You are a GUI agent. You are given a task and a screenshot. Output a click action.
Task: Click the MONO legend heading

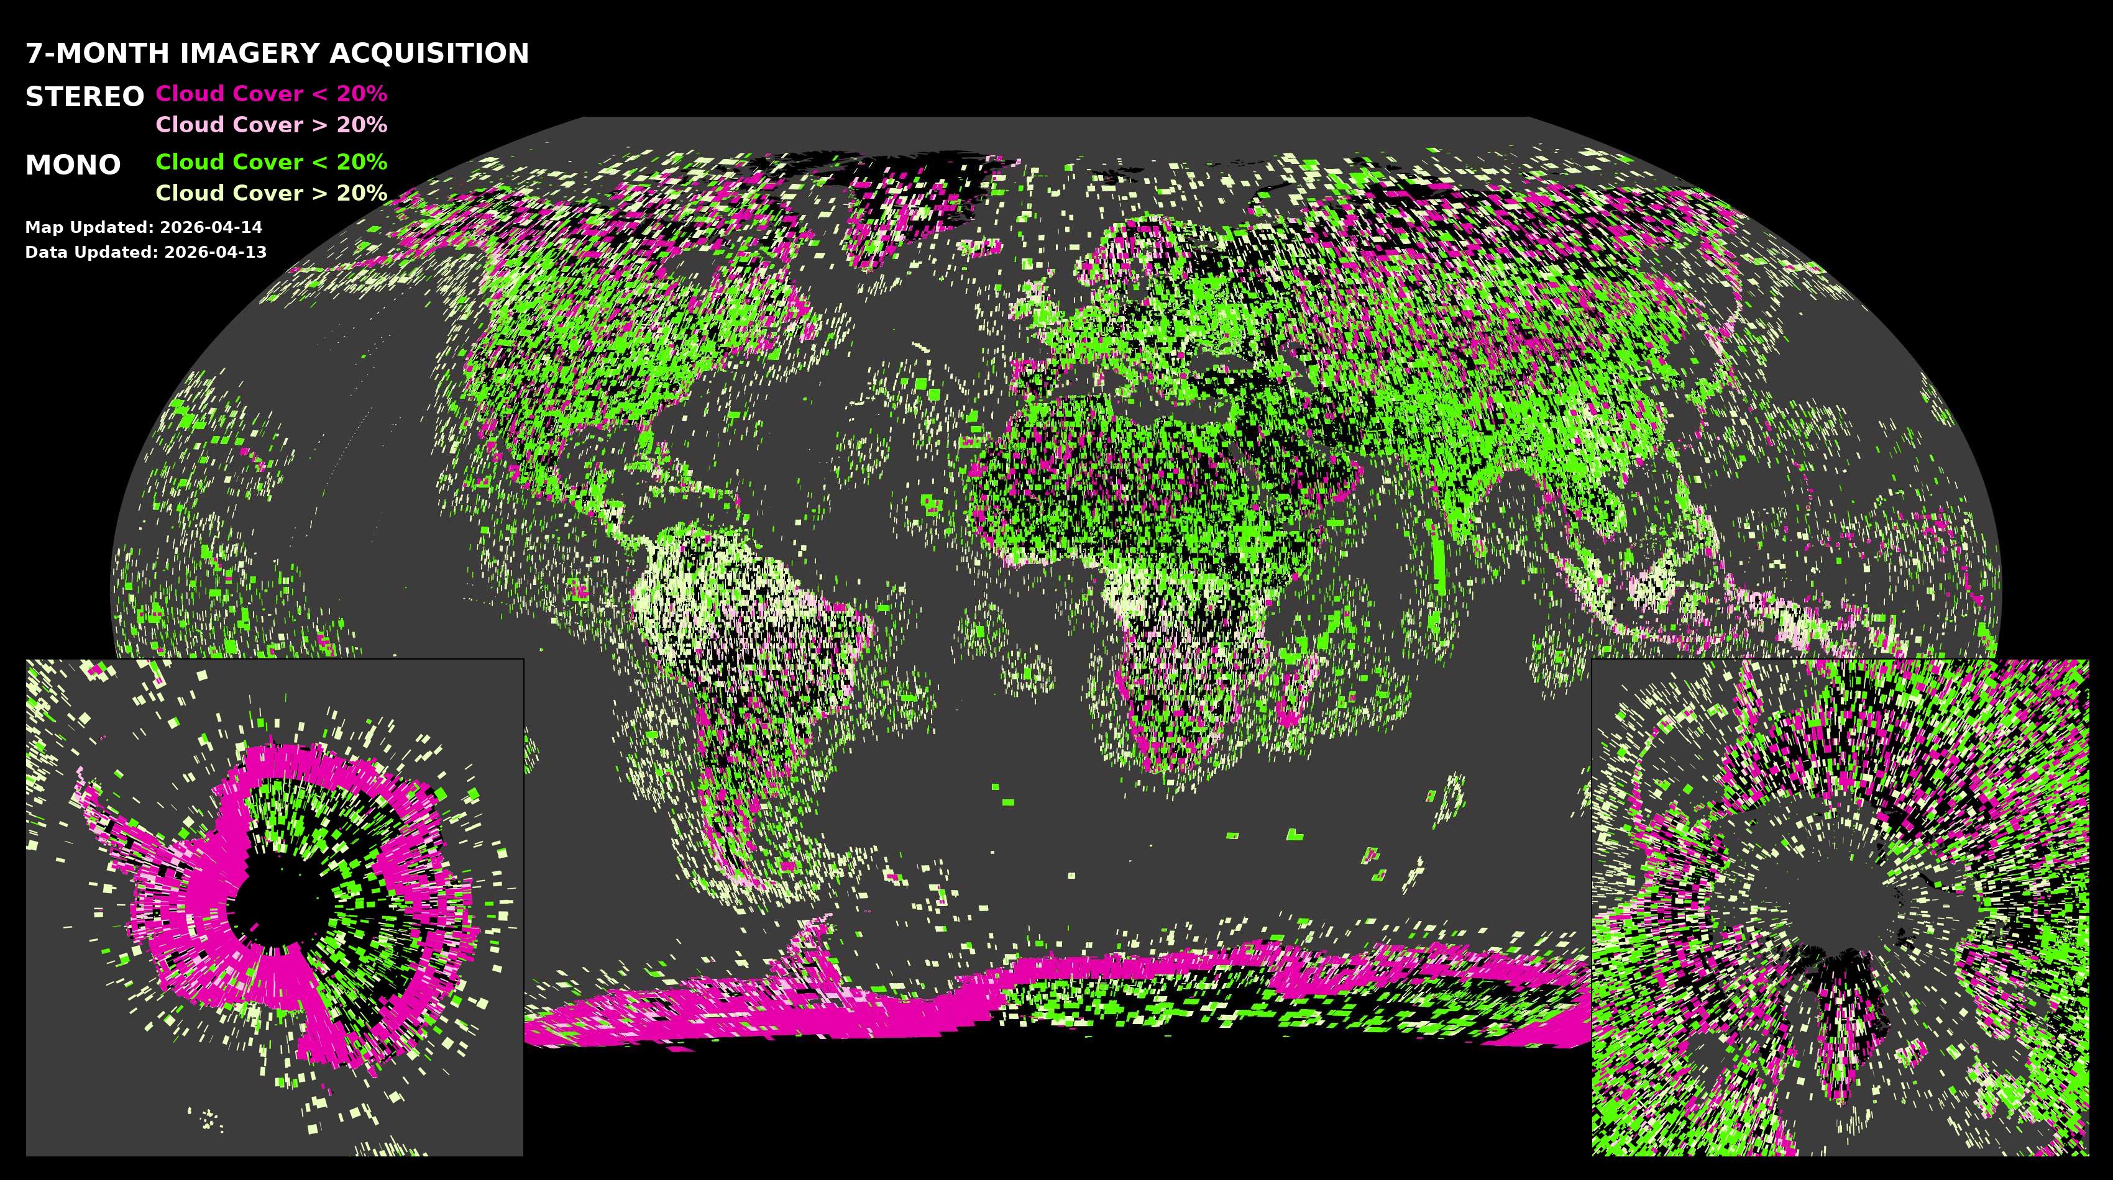tap(73, 165)
